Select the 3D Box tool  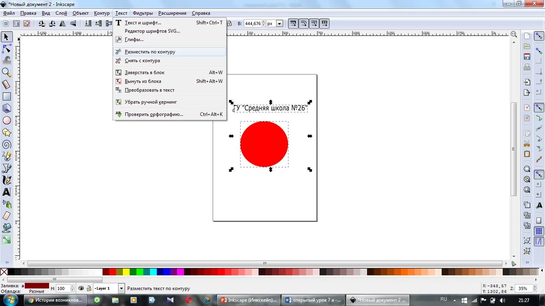(6, 108)
